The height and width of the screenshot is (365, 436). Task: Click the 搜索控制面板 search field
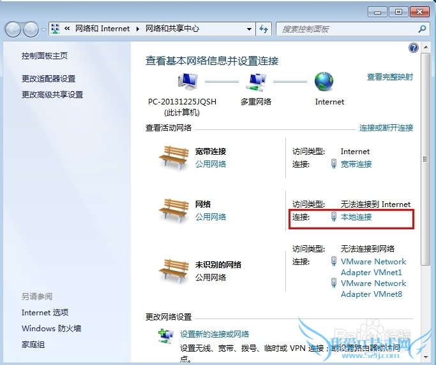click(x=347, y=29)
